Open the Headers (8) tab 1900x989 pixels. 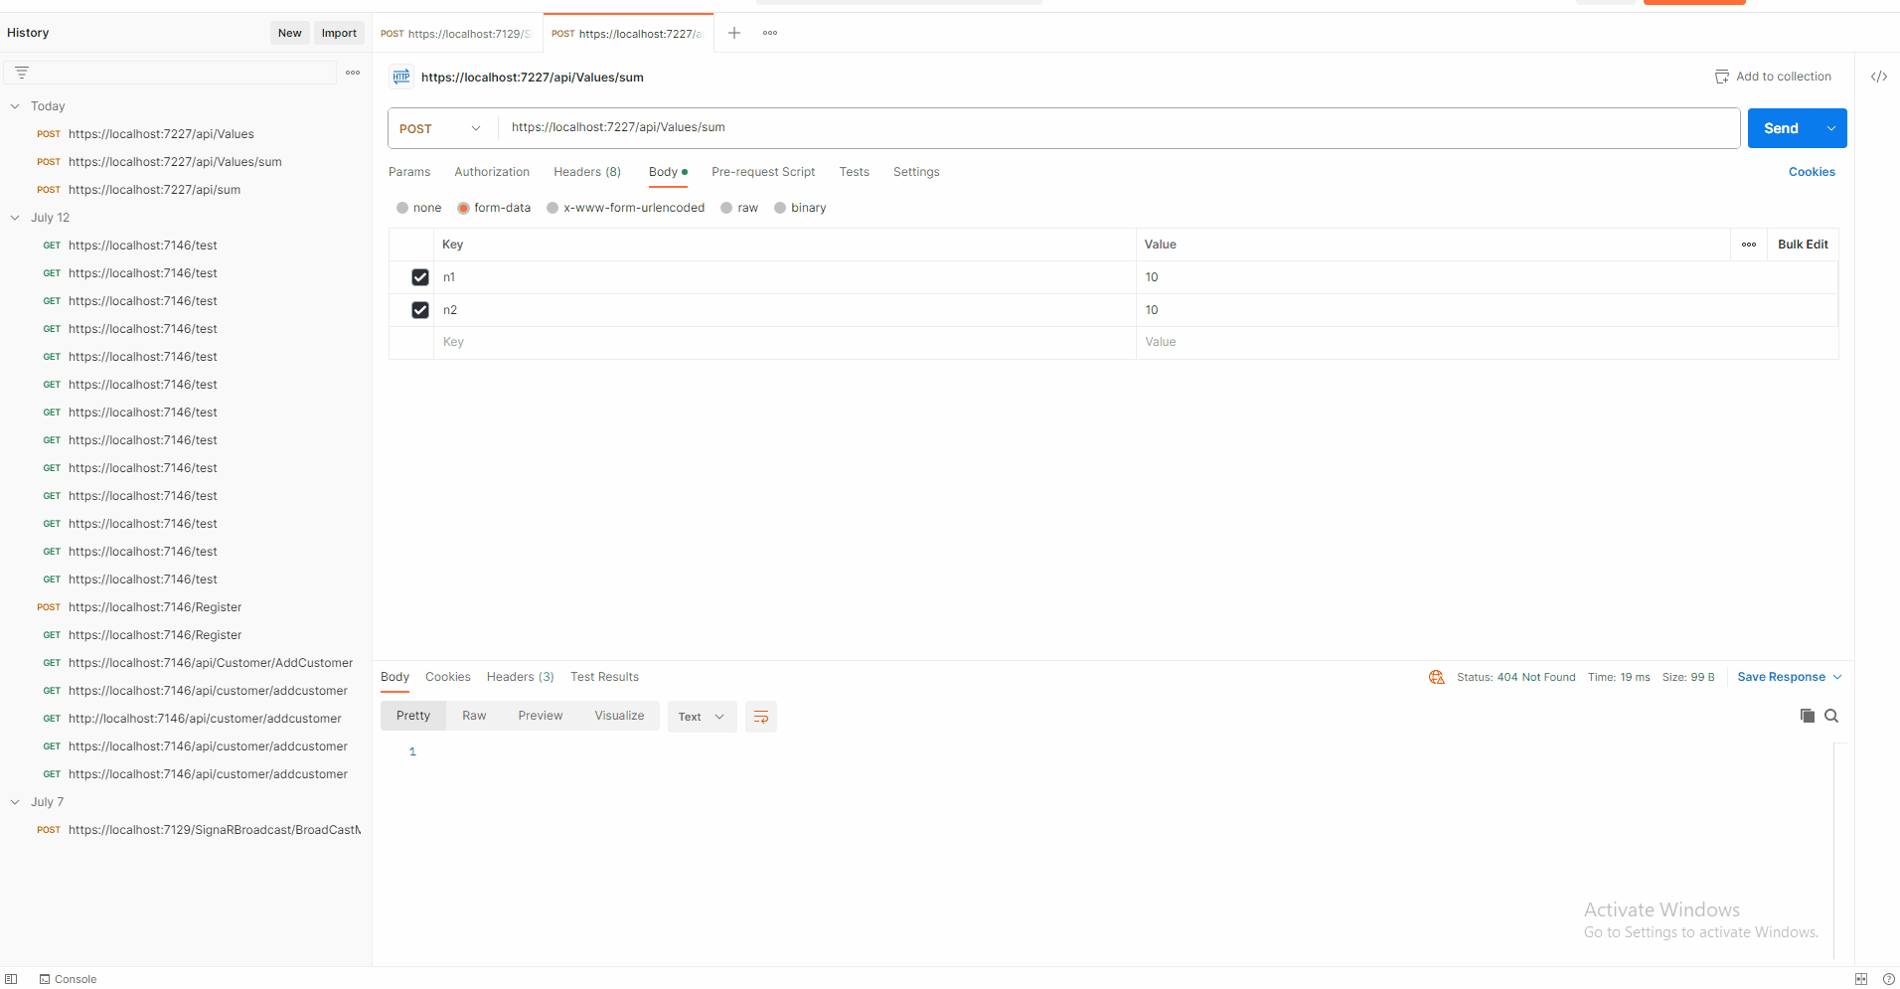click(x=586, y=172)
